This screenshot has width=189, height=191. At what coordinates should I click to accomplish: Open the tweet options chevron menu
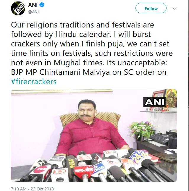(174, 9)
